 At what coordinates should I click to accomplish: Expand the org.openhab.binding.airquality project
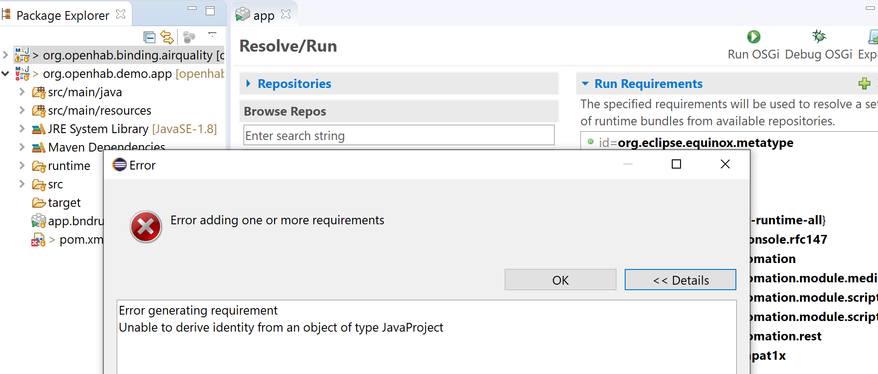coord(6,55)
